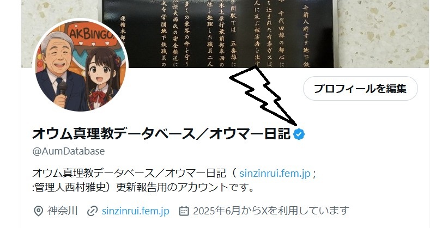Open the header banner image
The image size is (430, 228).
pyautogui.click(x=226, y=34)
